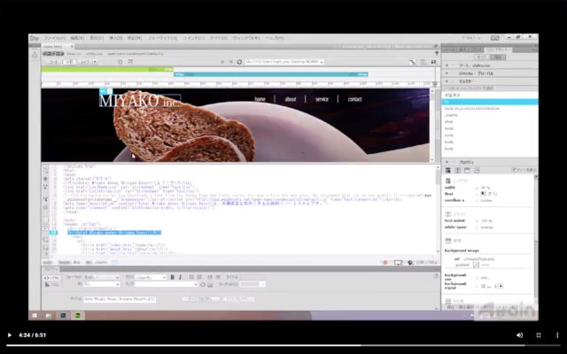Click the link field in Property inspector

[x=167, y=284]
